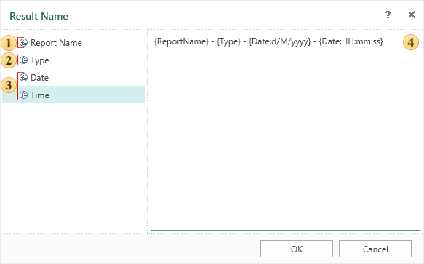Click the Date variable icon
The image size is (424, 264).
point(24,78)
